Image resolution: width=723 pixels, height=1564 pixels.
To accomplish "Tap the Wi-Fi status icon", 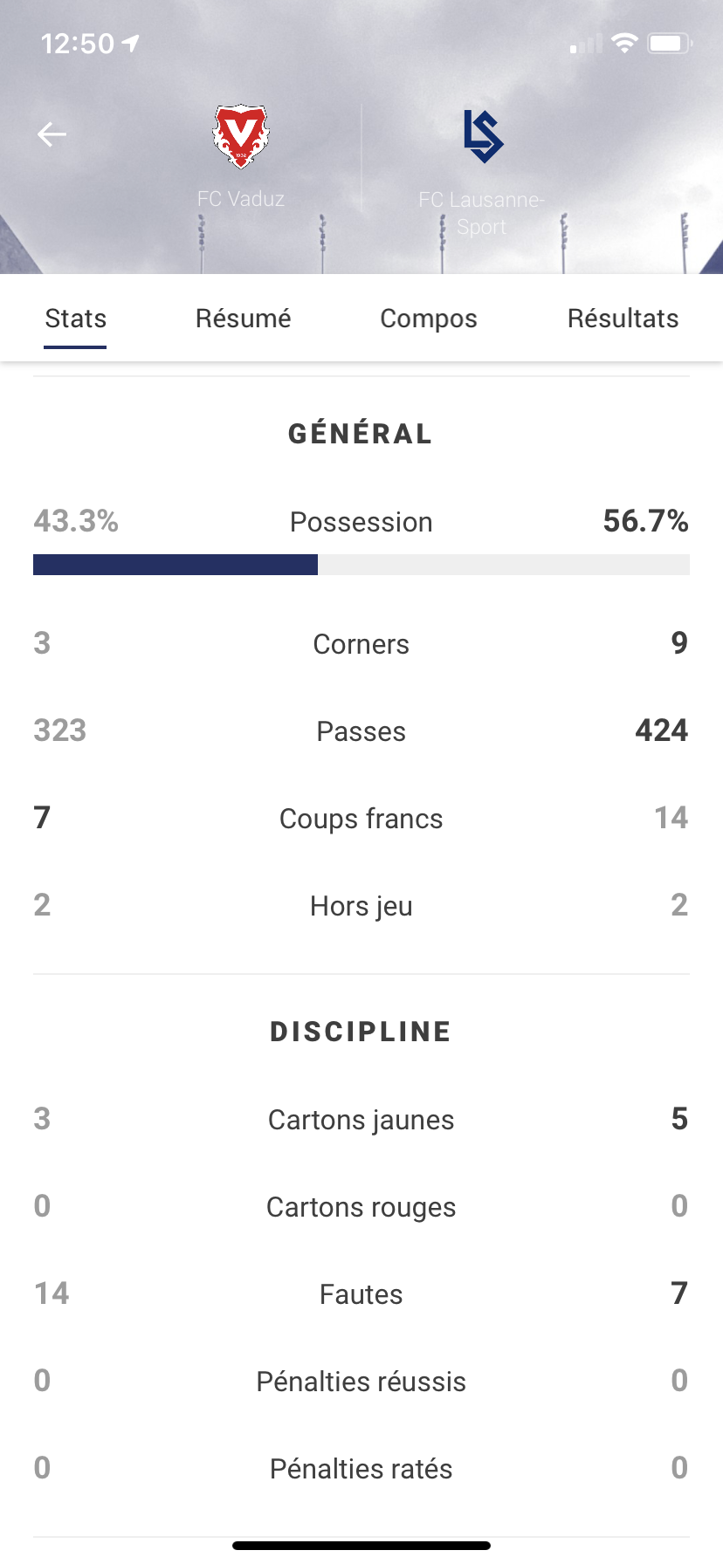I will 624,43.
